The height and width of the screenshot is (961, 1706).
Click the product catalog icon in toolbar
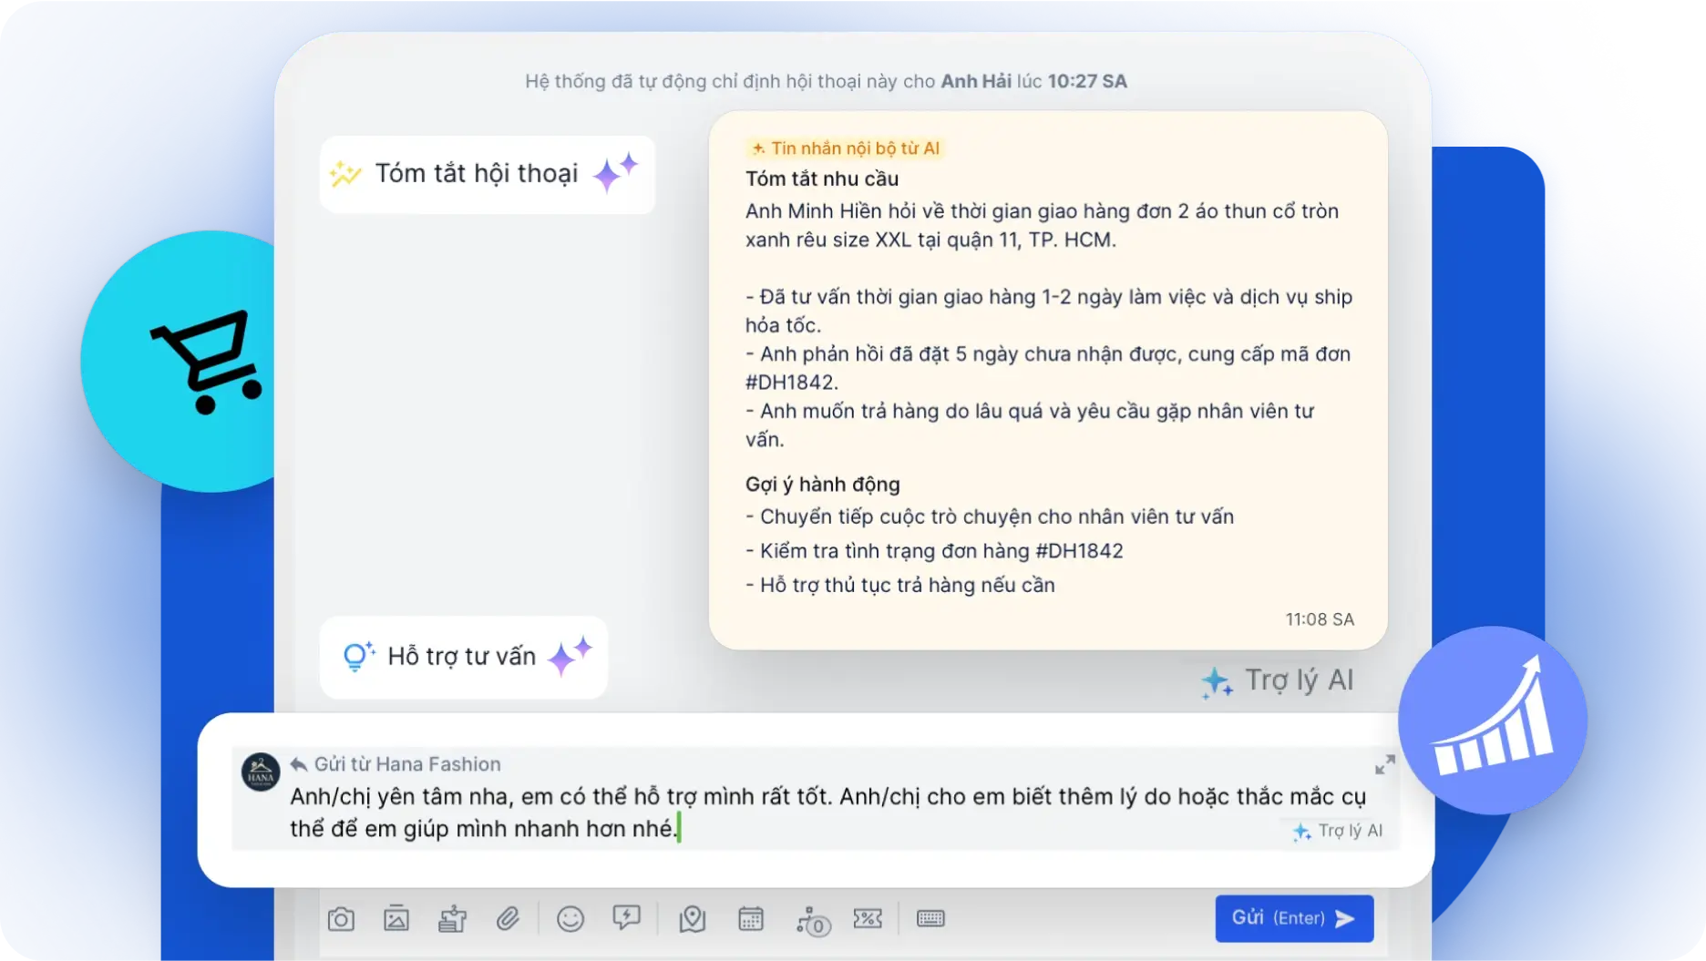coord(454,919)
